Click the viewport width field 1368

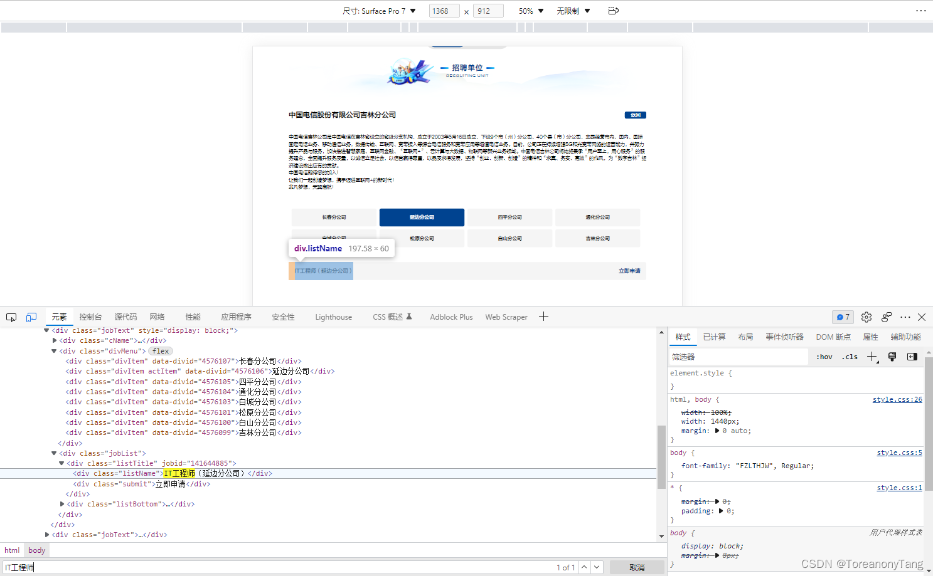click(444, 11)
